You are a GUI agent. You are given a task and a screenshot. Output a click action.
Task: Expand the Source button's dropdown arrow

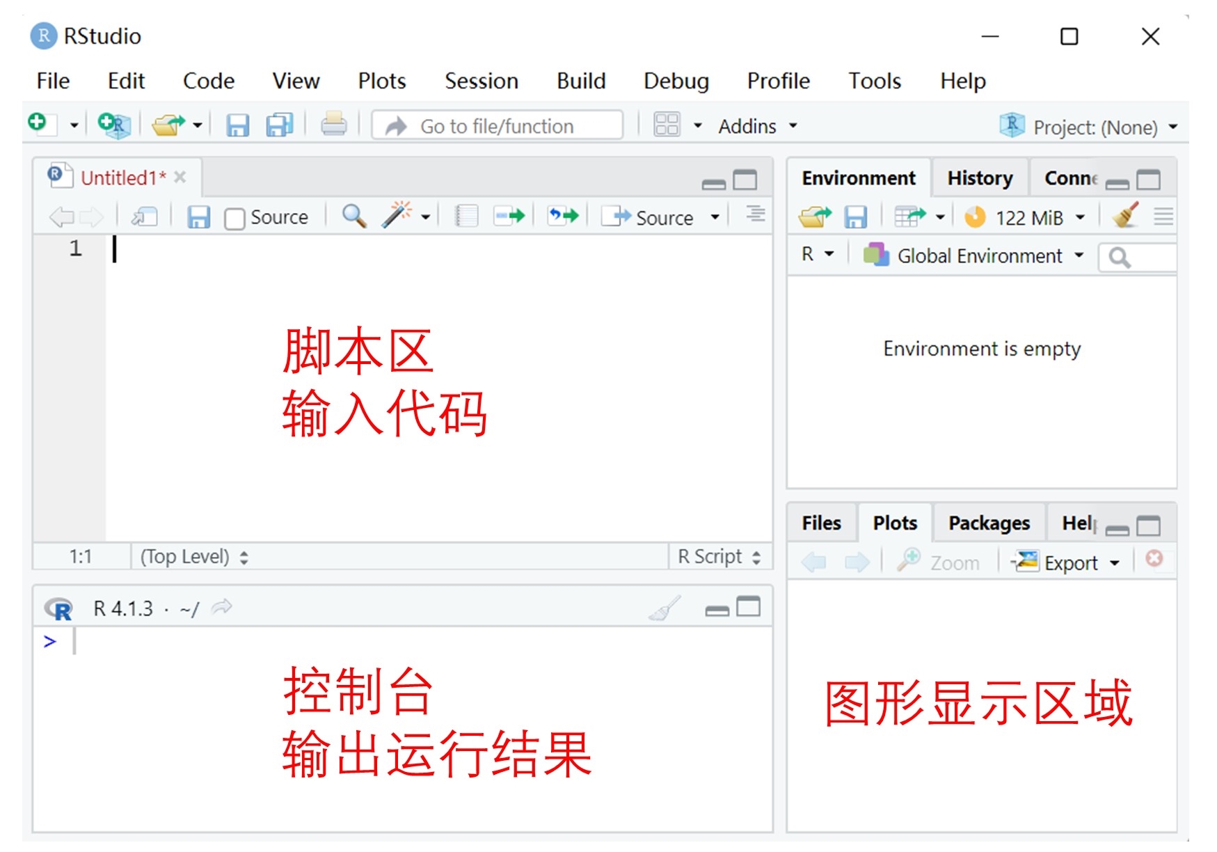[715, 217]
